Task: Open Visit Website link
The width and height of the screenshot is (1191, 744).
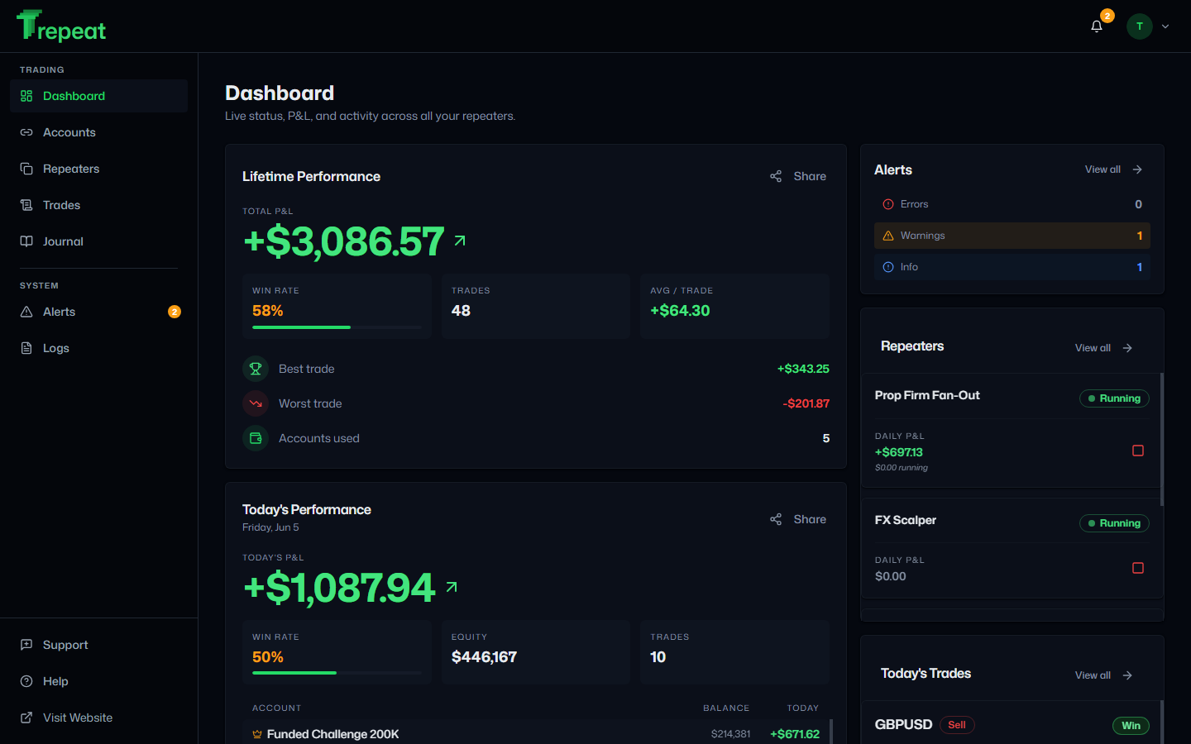Action: [x=98, y=718]
